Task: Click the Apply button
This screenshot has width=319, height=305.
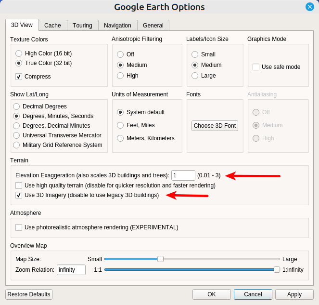Action: tap(294, 294)
